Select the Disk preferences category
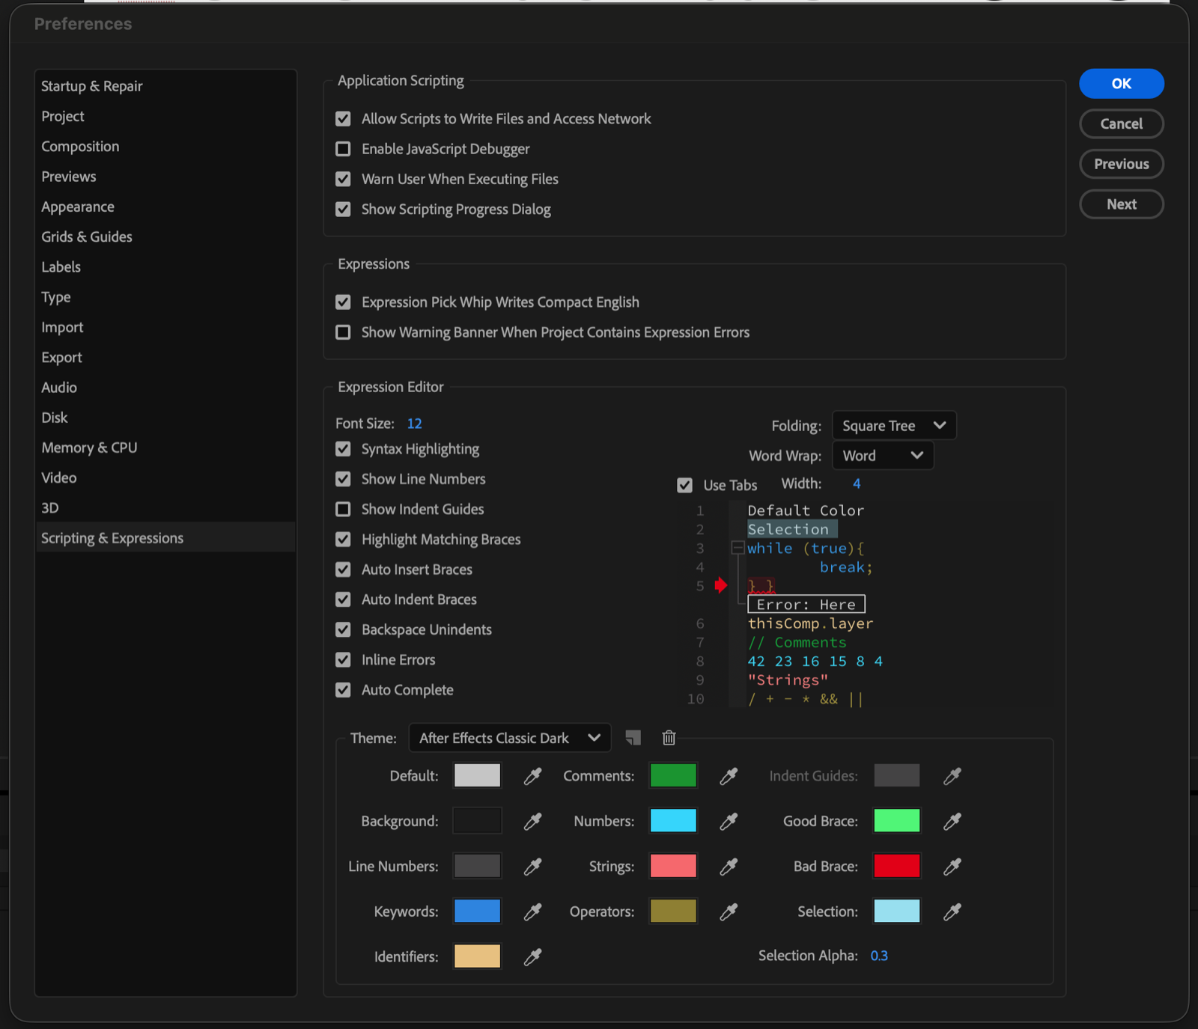Viewport: 1198px width, 1029px height. pyautogui.click(x=165, y=418)
